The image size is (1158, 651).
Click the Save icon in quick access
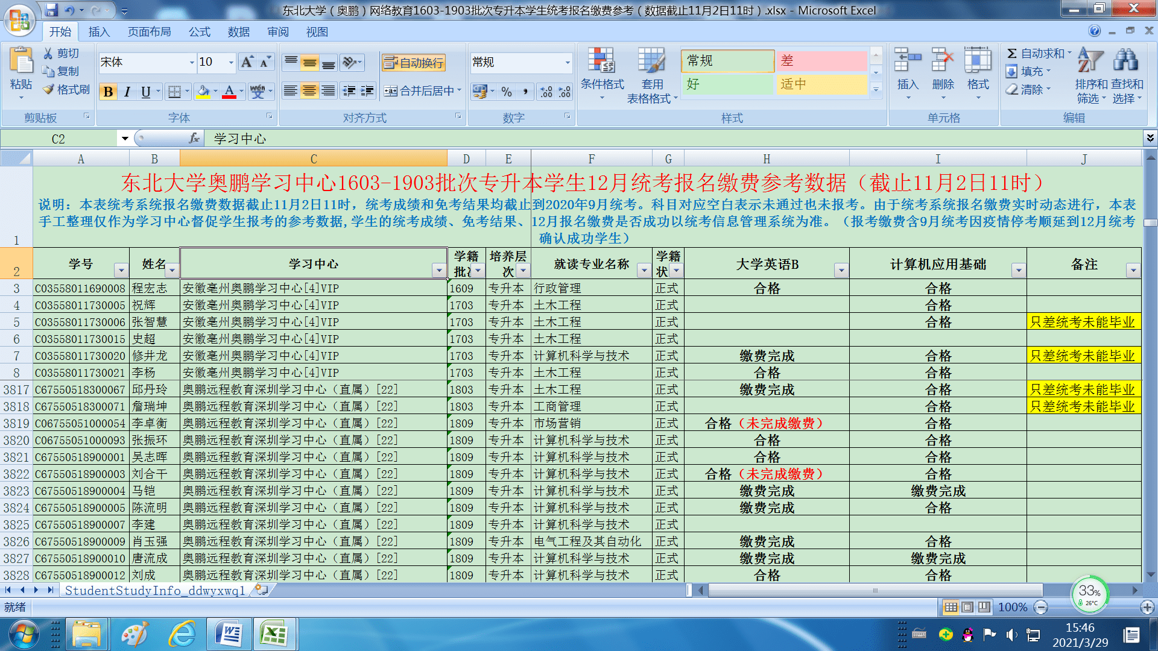click(x=51, y=10)
